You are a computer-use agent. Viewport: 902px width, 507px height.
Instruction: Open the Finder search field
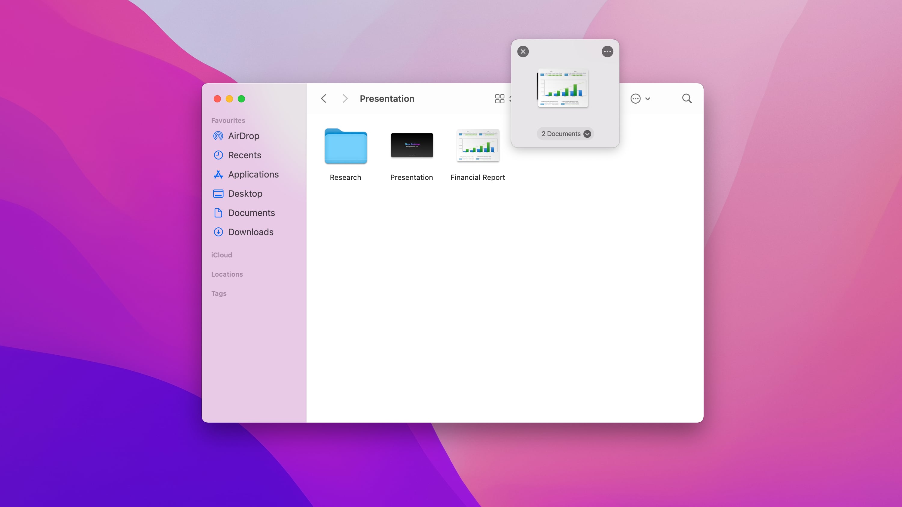pos(687,98)
